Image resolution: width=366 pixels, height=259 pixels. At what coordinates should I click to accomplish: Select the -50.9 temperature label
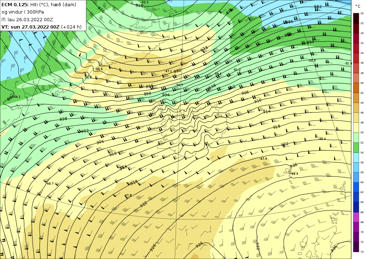pyautogui.click(x=312, y=60)
